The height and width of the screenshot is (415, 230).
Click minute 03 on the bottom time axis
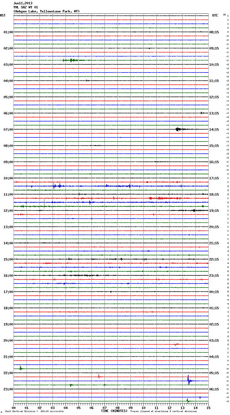coord(52,408)
